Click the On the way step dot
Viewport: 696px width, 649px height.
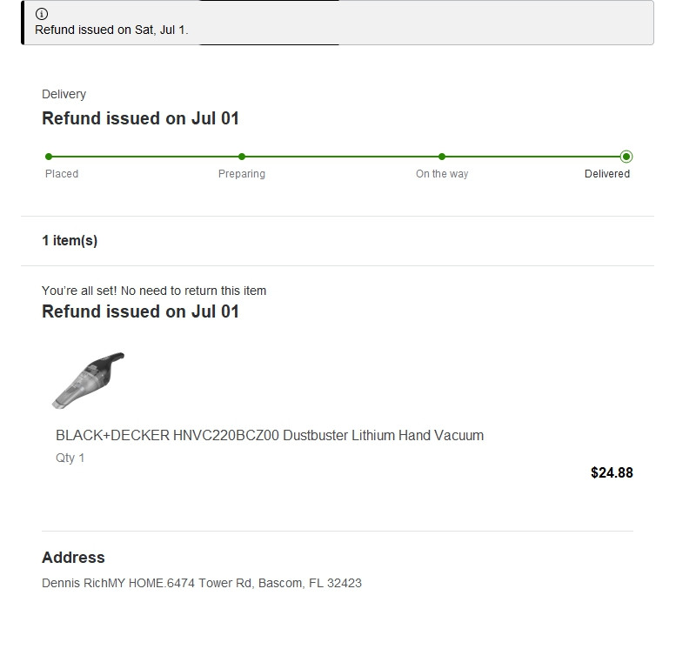point(442,157)
